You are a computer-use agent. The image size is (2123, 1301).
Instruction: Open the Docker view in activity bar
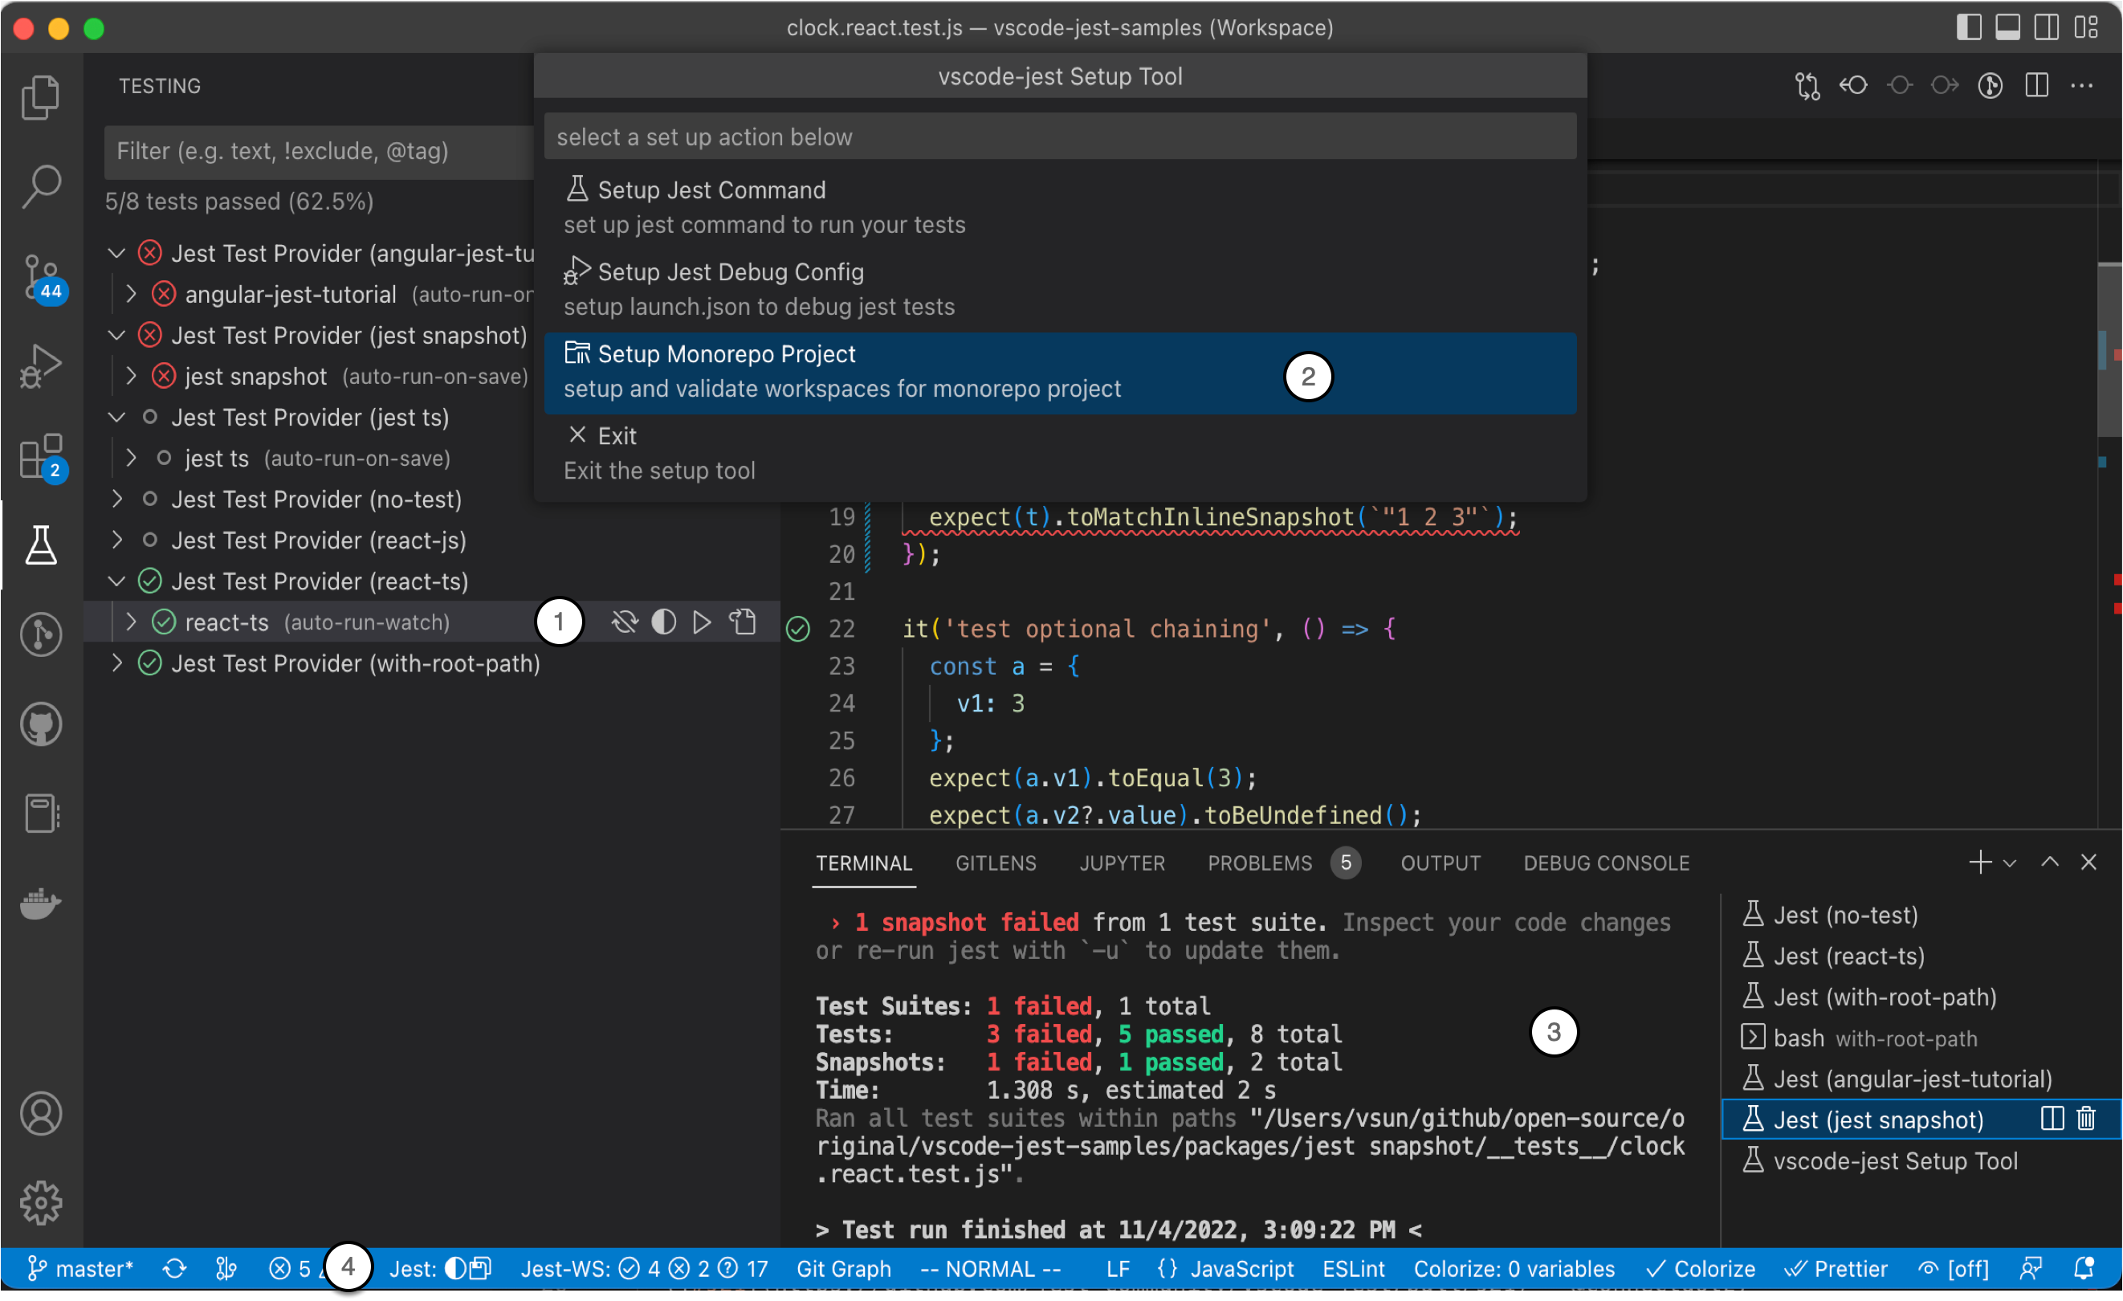pyautogui.click(x=40, y=903)
